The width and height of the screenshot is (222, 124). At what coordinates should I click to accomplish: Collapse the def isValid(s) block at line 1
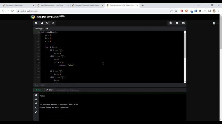[x=40, y=32]
